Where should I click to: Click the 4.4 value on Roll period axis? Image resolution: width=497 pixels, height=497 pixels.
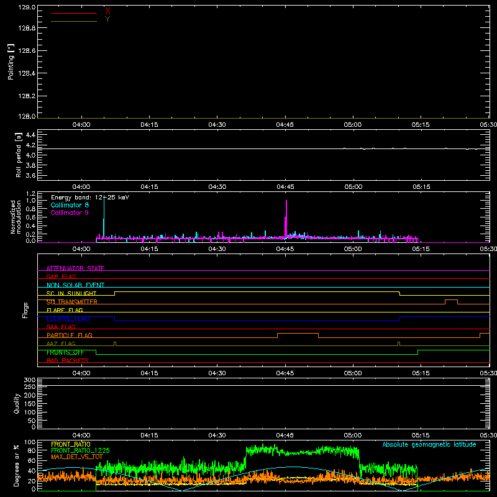(x=30, y=135)
